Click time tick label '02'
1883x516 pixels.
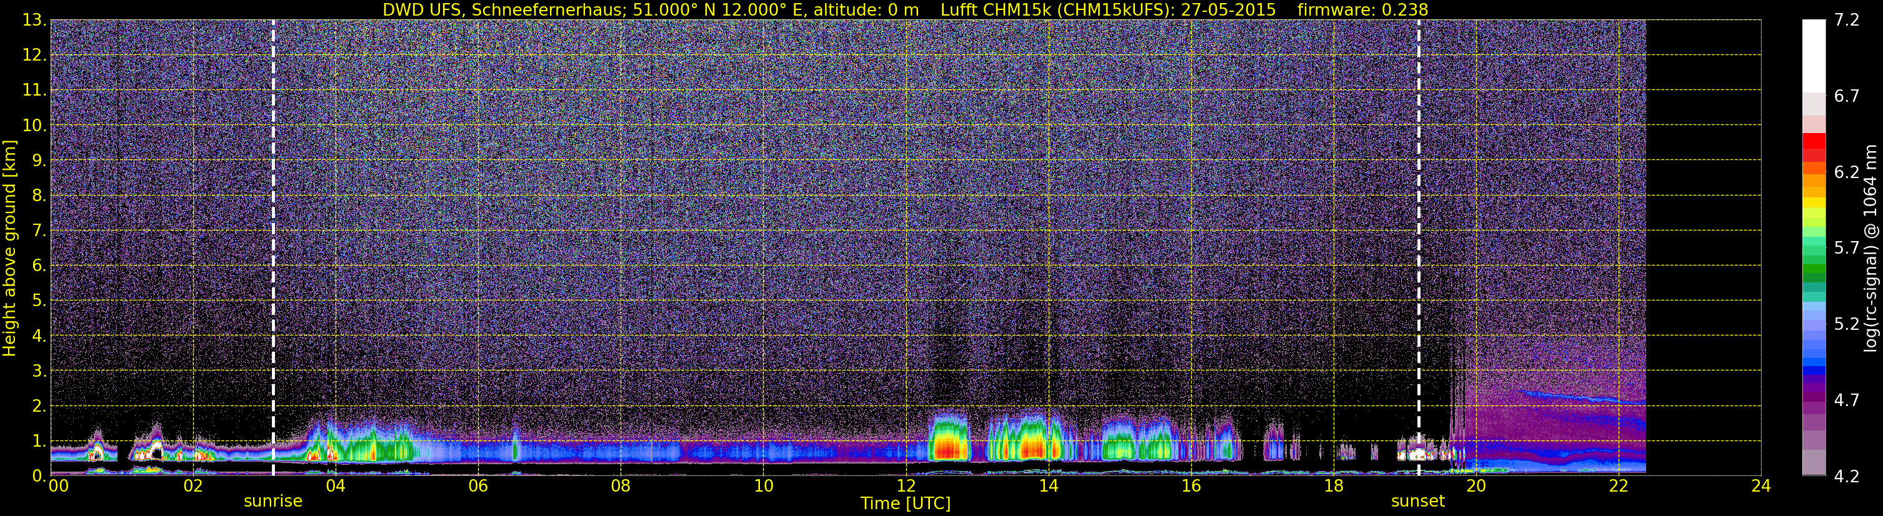[x=193, y=485]
